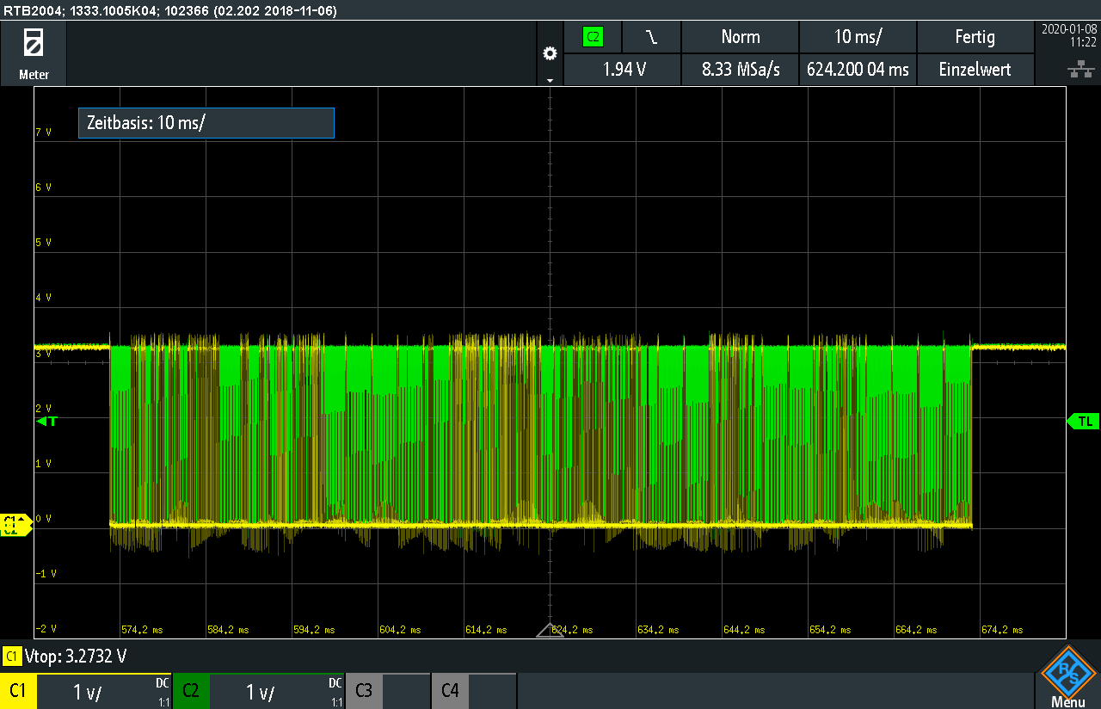Click the Einzelwert acquisition mode button
Image resolution: width=1101 pixels, height=709 pixels.
[x=975, y=70]
